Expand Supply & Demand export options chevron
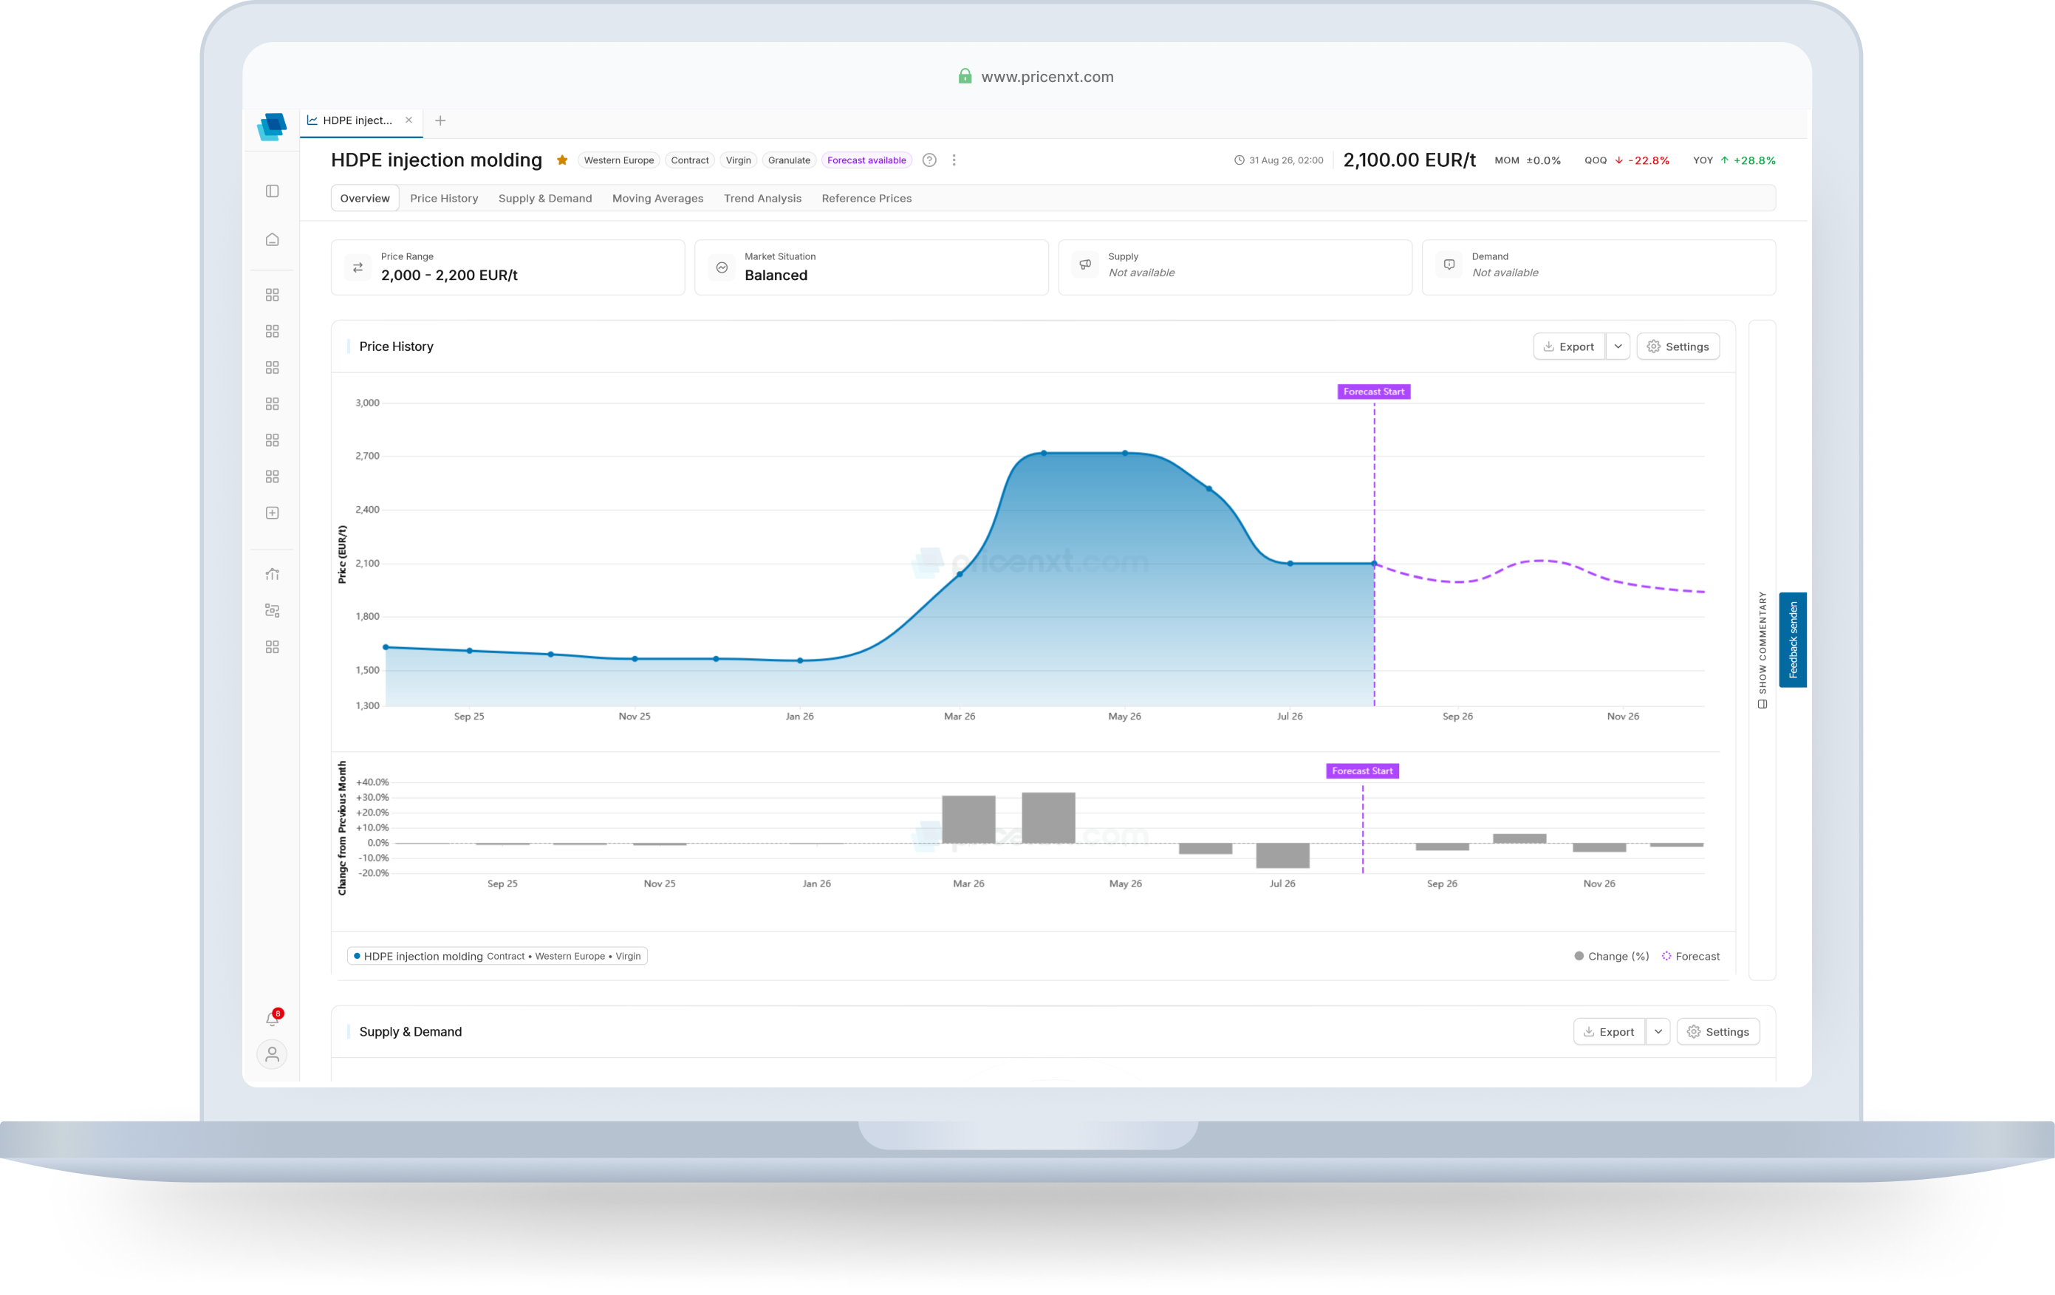This screenshot has height=1295, width=2055. [x=1658, y=1032]
